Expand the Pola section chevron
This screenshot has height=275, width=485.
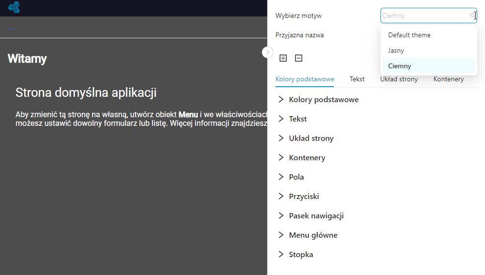click(281, 177)
